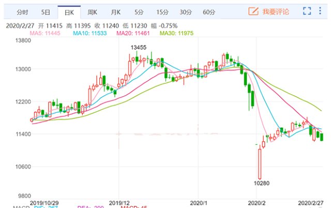
Task: Open the three-dot more options menu
Action: point(320,11)
